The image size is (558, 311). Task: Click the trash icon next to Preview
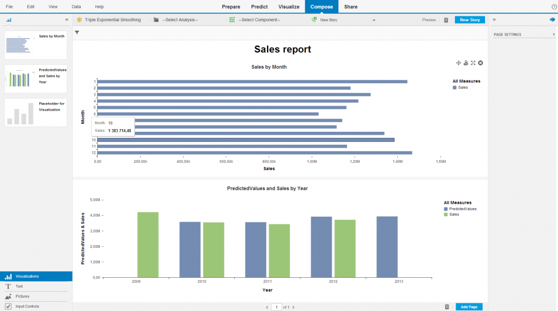pos(446,20)
